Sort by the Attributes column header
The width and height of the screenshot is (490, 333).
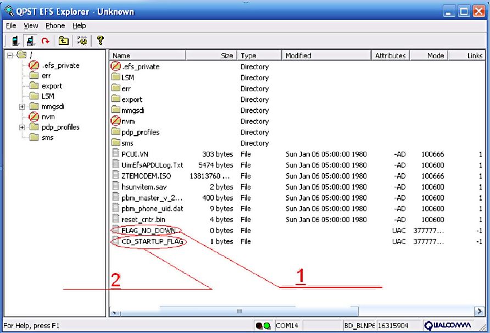click(391, 56)
